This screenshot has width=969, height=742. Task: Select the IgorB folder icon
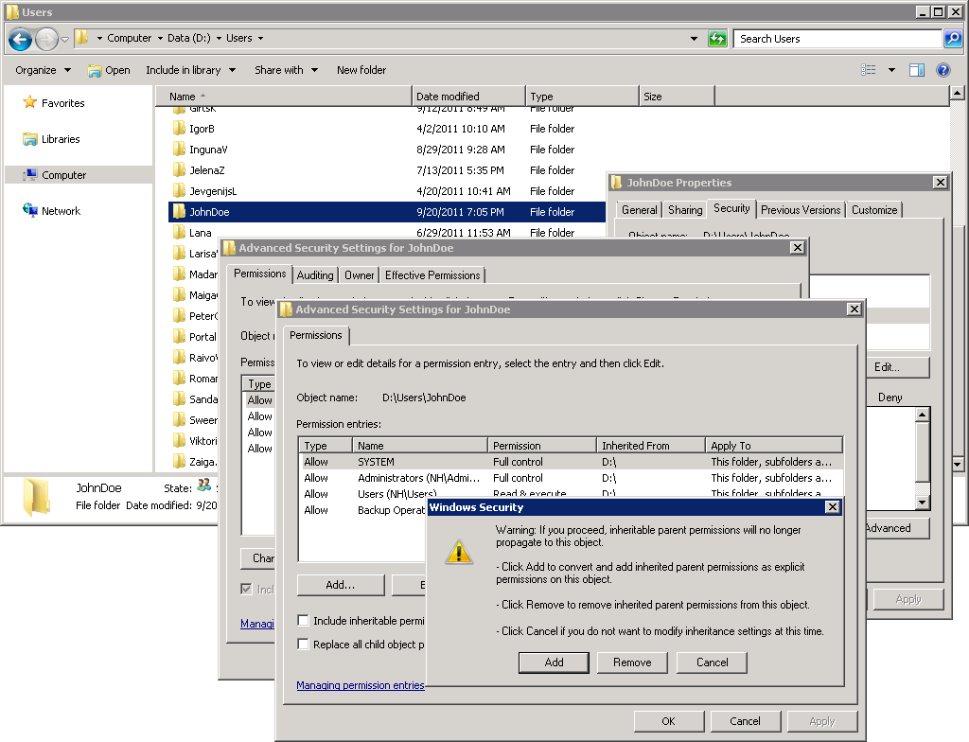tap(179, 129)
